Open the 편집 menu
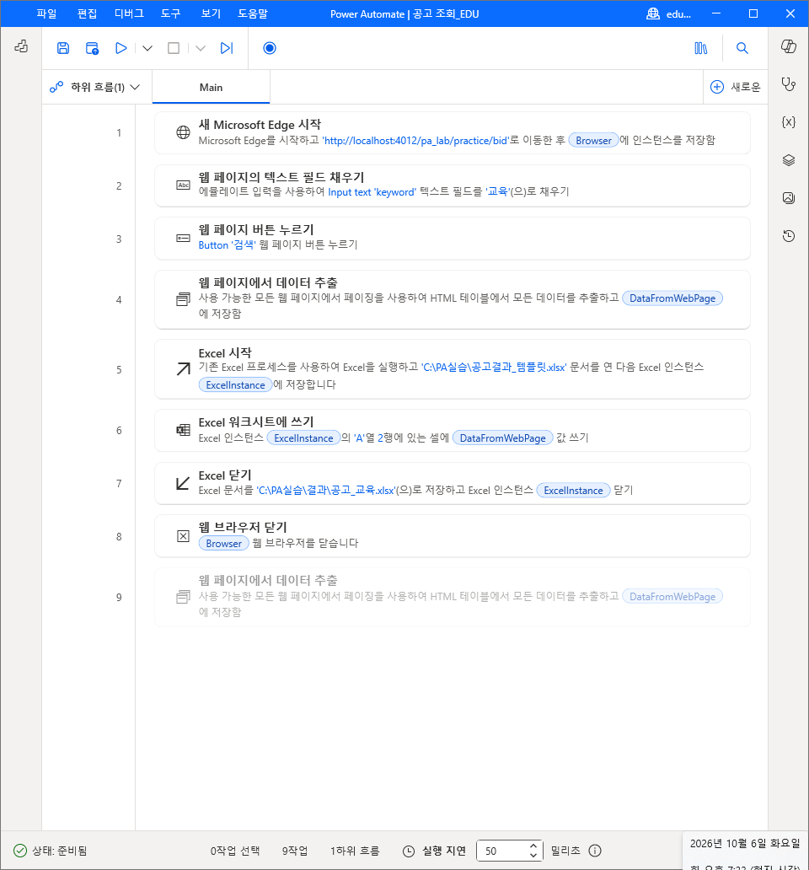Image resolution: width=809 pixels, height=870 pixels. point(87,13)
